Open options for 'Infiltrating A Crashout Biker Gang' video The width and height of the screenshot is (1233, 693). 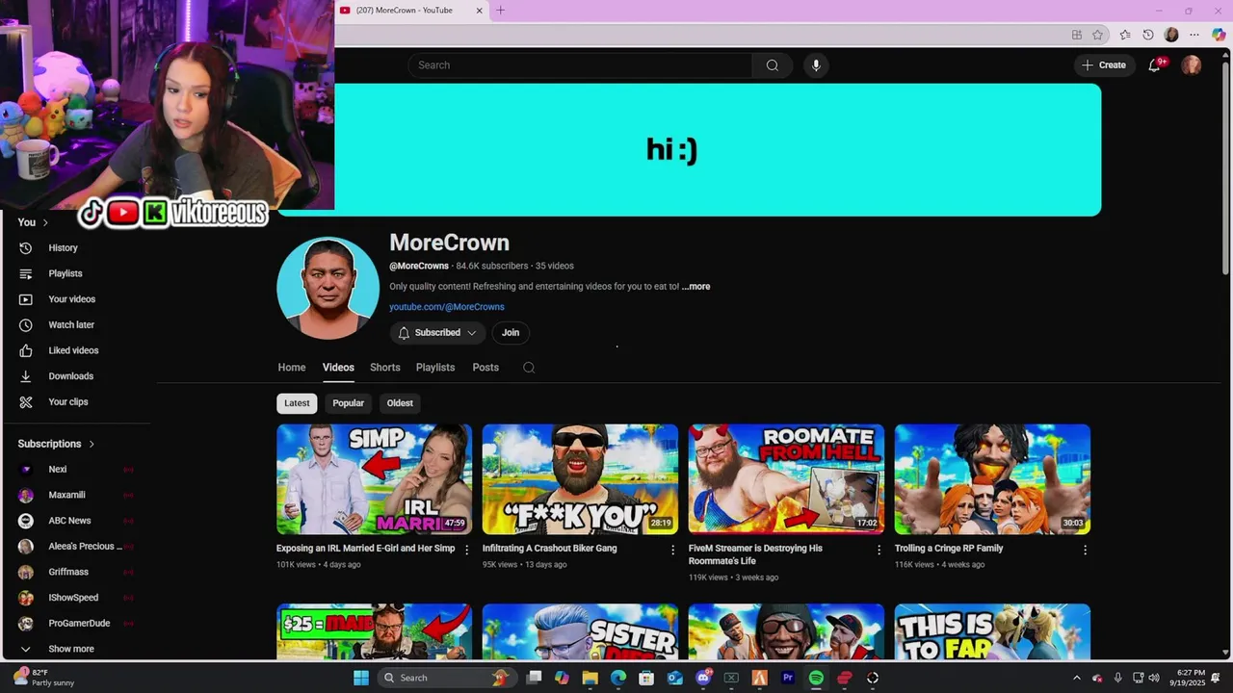coord(673,550)
